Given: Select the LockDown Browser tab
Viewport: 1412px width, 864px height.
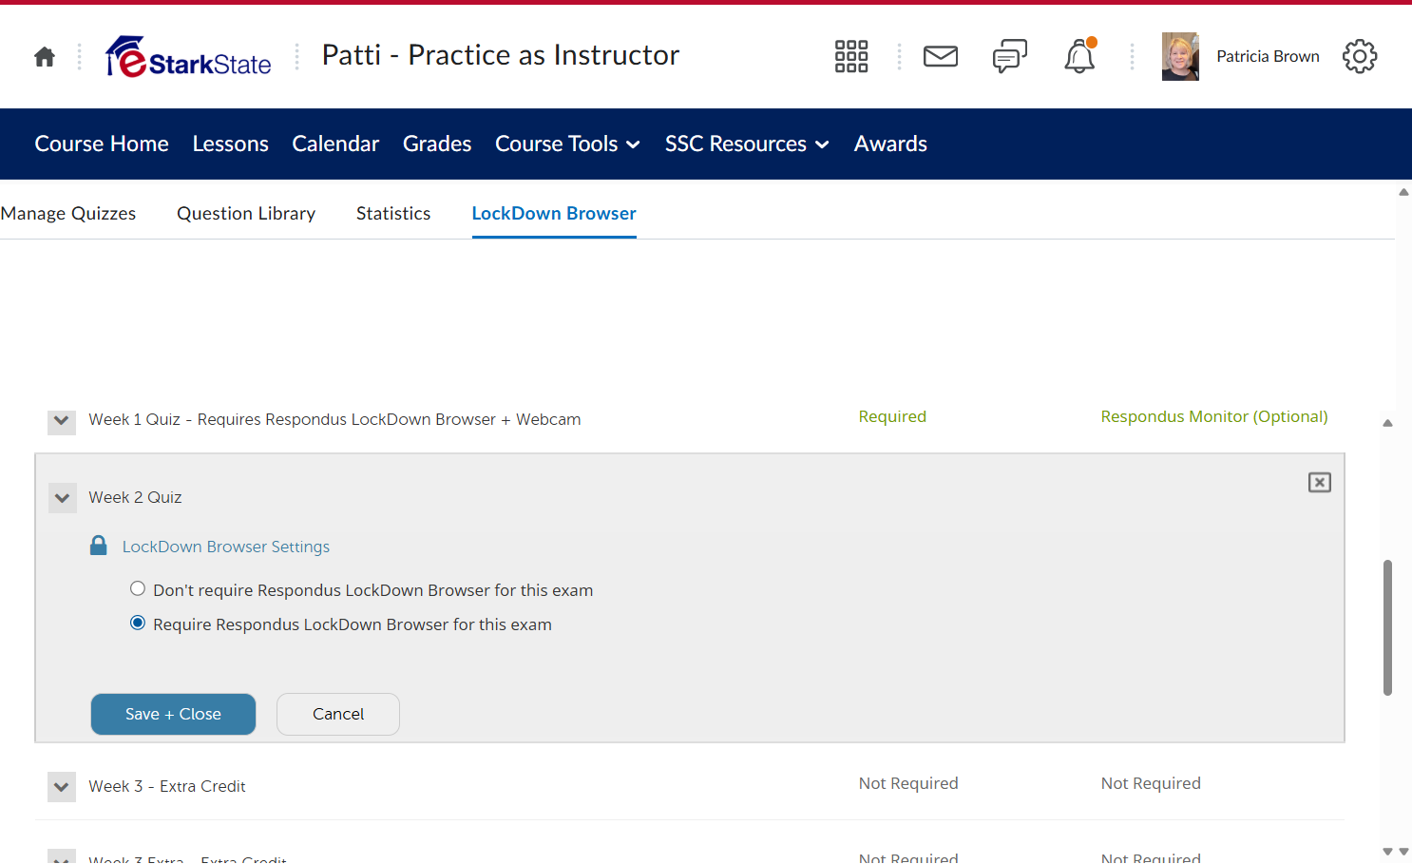Looking at the screenshot, I should [554, 214].
